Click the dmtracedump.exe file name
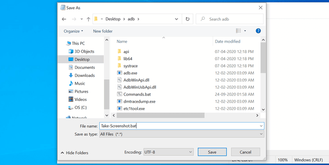Viewport: 329px width, 165px height. click(139, 101)
